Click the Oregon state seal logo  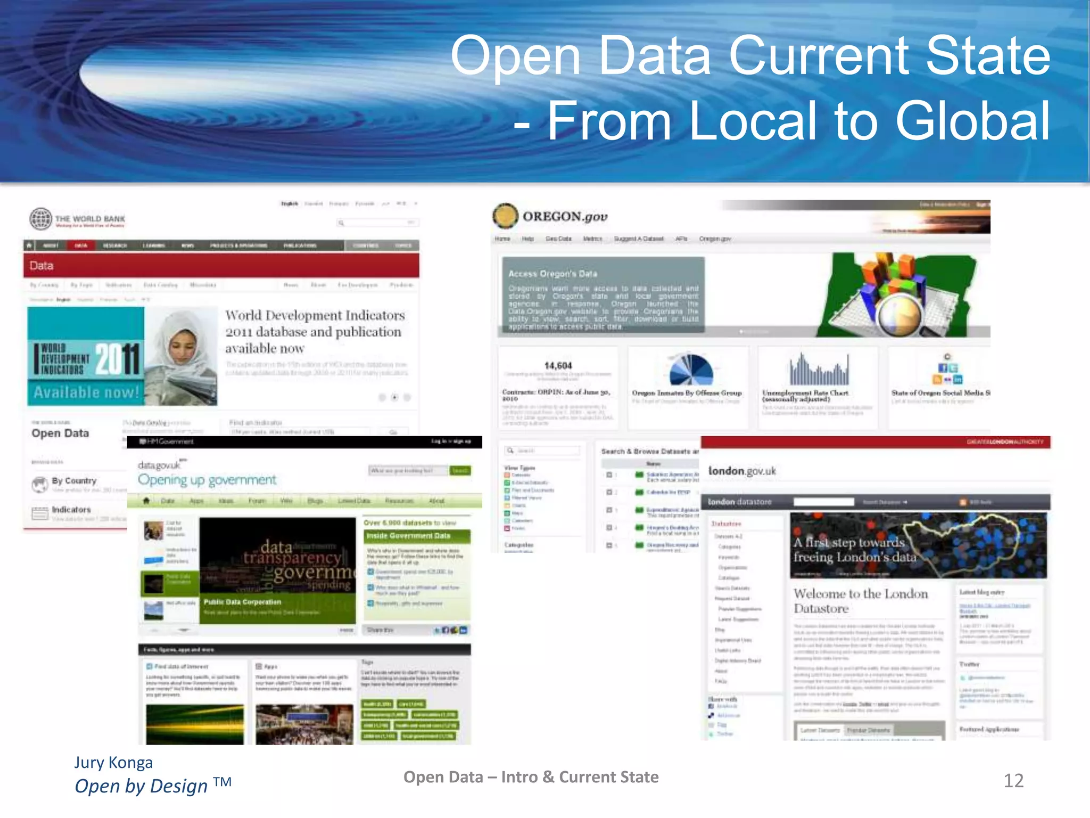[505, 216]
